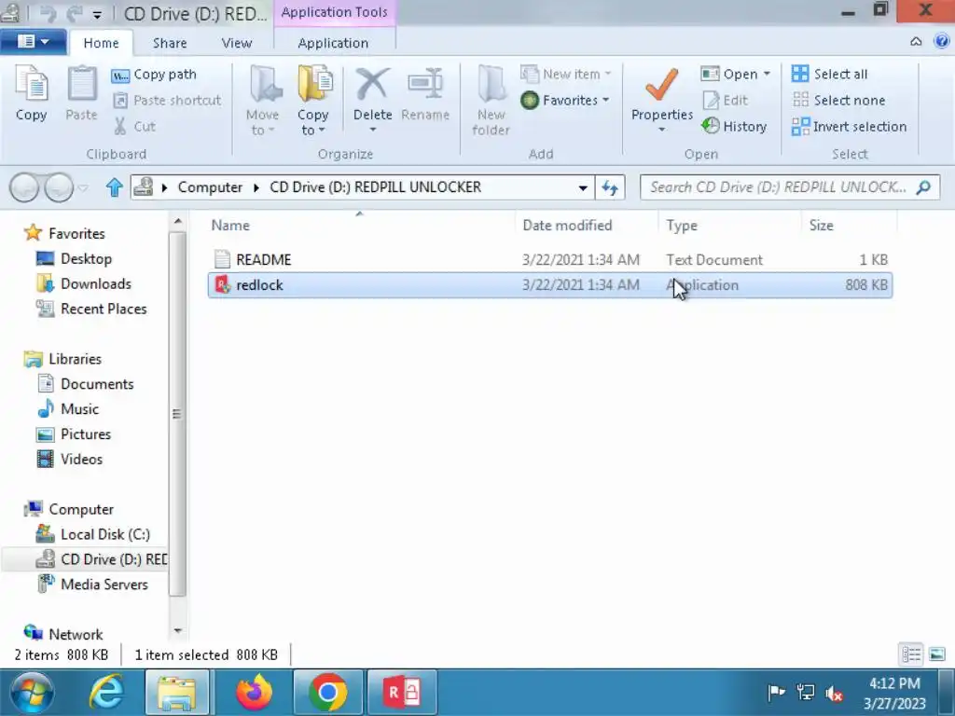Screen dimensions: 955x716
Task: Open the File menu button
Action: tap(34, 42)
